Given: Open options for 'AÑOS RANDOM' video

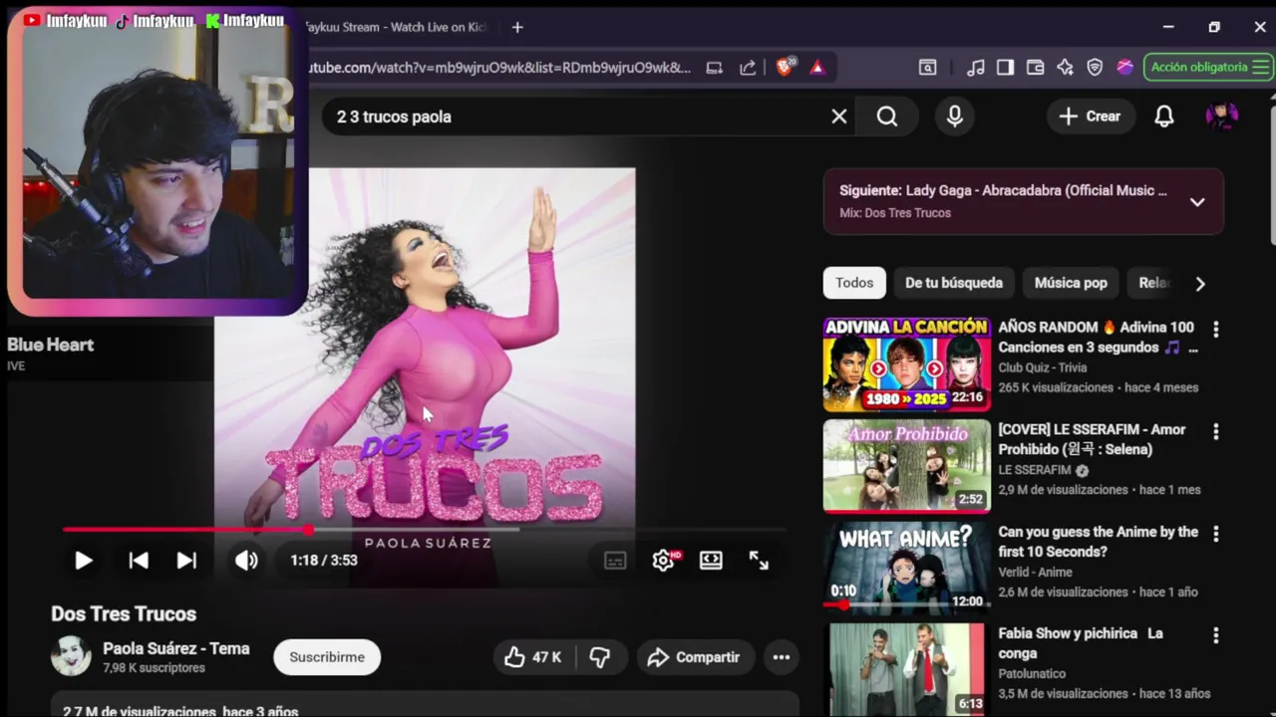Looking at the screenshot, I should click(x=1215, y=329).
